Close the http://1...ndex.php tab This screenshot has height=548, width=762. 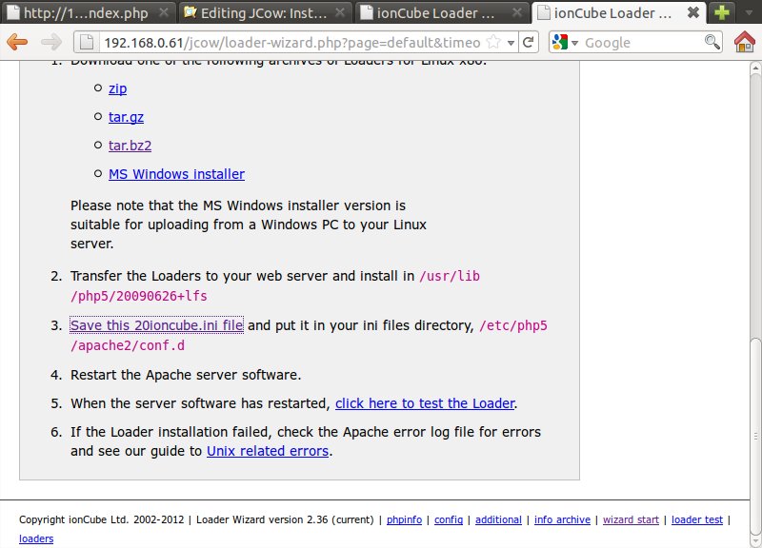pos(164,12)
